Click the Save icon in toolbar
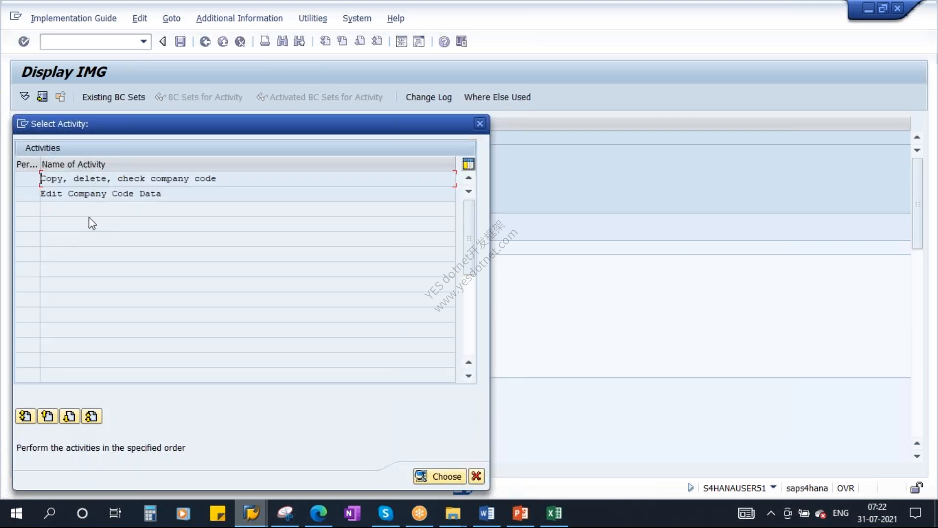Image resolution: width=938 pixels, height=528 pixels. 180,42
